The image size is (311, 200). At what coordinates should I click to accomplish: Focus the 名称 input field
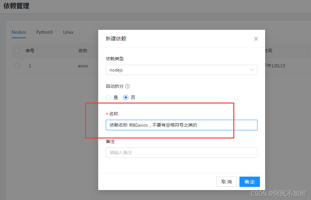click(181, 125)
